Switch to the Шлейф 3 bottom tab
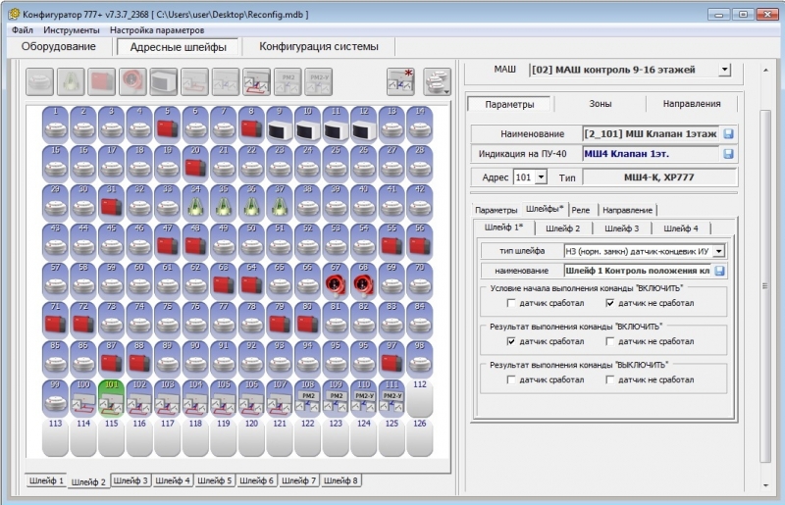 pos(131,480)
